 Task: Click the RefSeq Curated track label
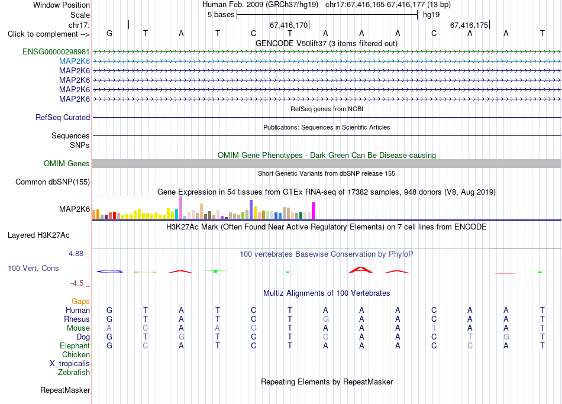[63, 117]
